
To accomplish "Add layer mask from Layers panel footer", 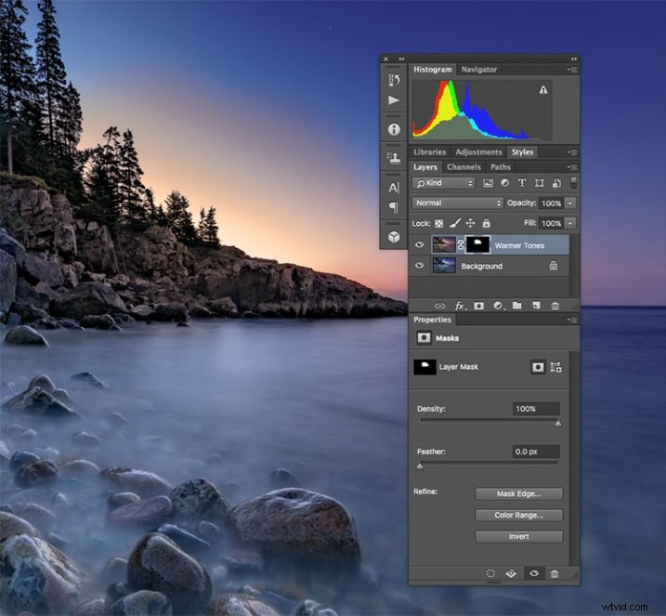I will 478,306.
